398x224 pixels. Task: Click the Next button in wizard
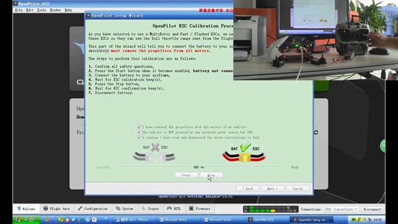click(x=272, y=189)
